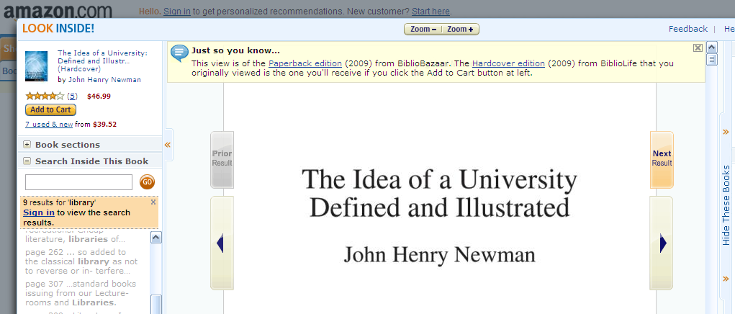
Task: Open the book title link in sidebar
Action: tap(102, 61)
